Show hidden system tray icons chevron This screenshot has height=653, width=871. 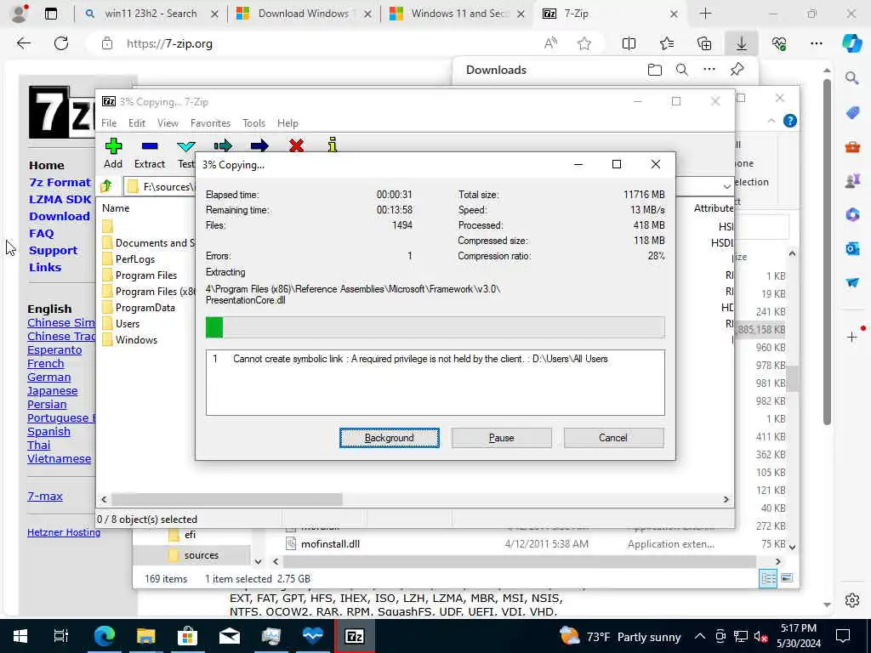(x=700, y=636)
